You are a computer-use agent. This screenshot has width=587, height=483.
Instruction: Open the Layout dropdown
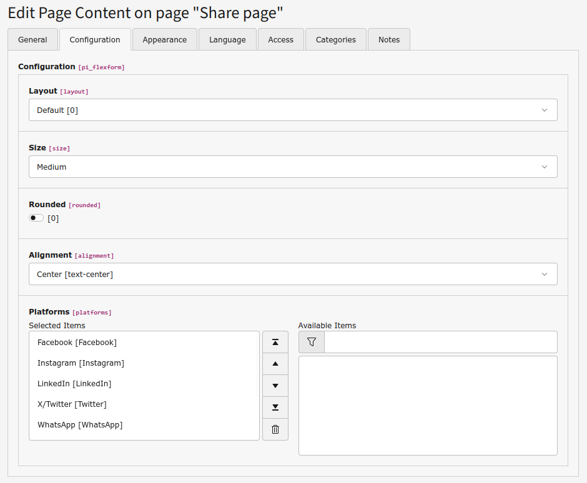pyautogui.click(x=293, y=110)
